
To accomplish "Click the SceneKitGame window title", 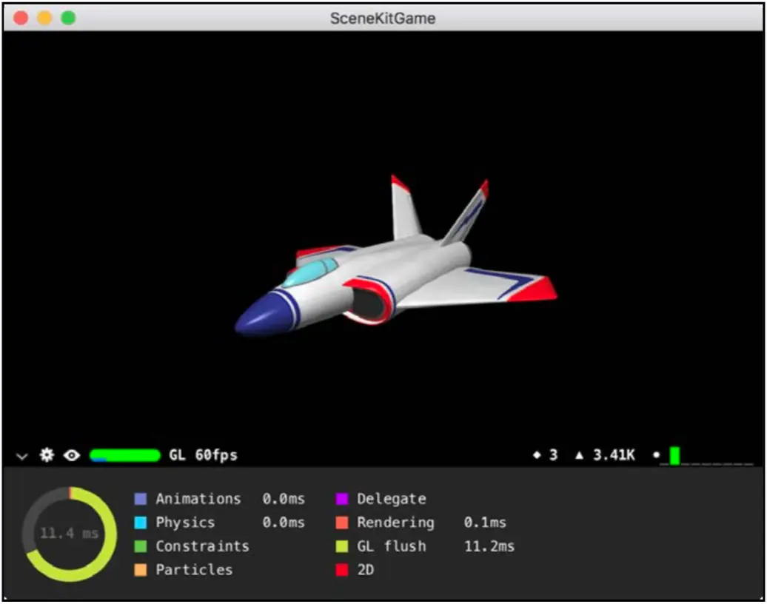I will [383, 18].
